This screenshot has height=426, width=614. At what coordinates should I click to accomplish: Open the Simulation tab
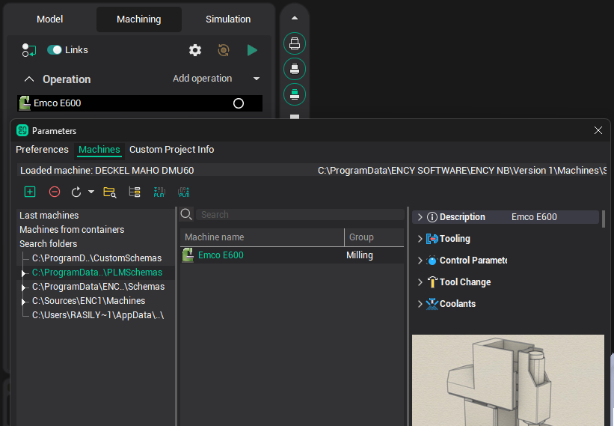click(228, 19)
